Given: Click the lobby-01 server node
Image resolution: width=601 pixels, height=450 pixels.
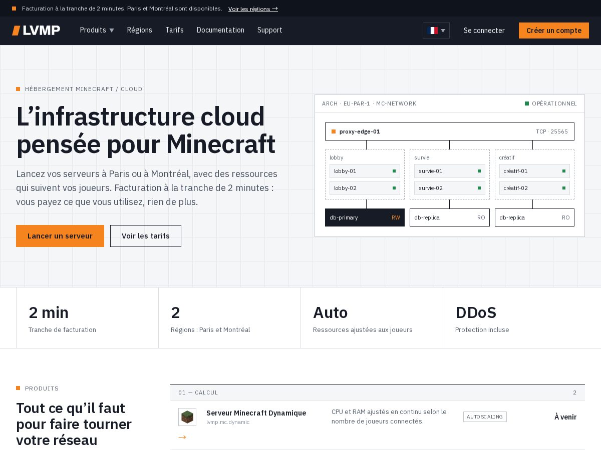Looking at the screenshot, I should 365,171.
